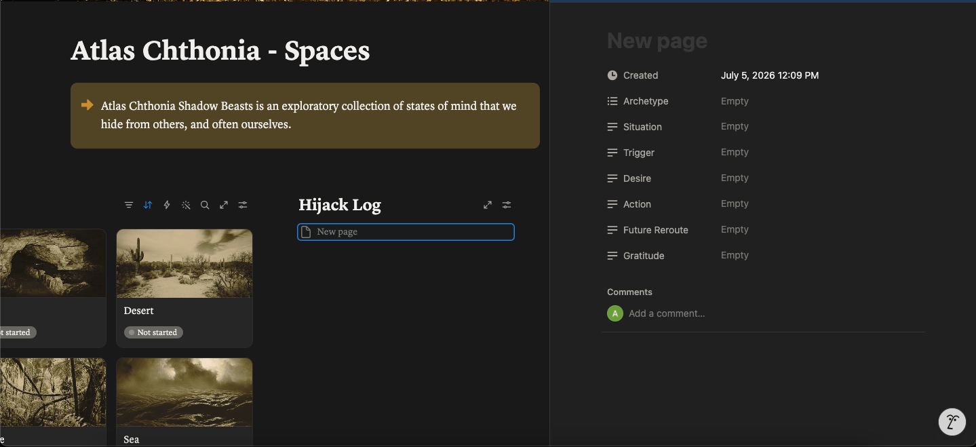Click the Empty value for Future Reroute

click(x=735, y=230)
